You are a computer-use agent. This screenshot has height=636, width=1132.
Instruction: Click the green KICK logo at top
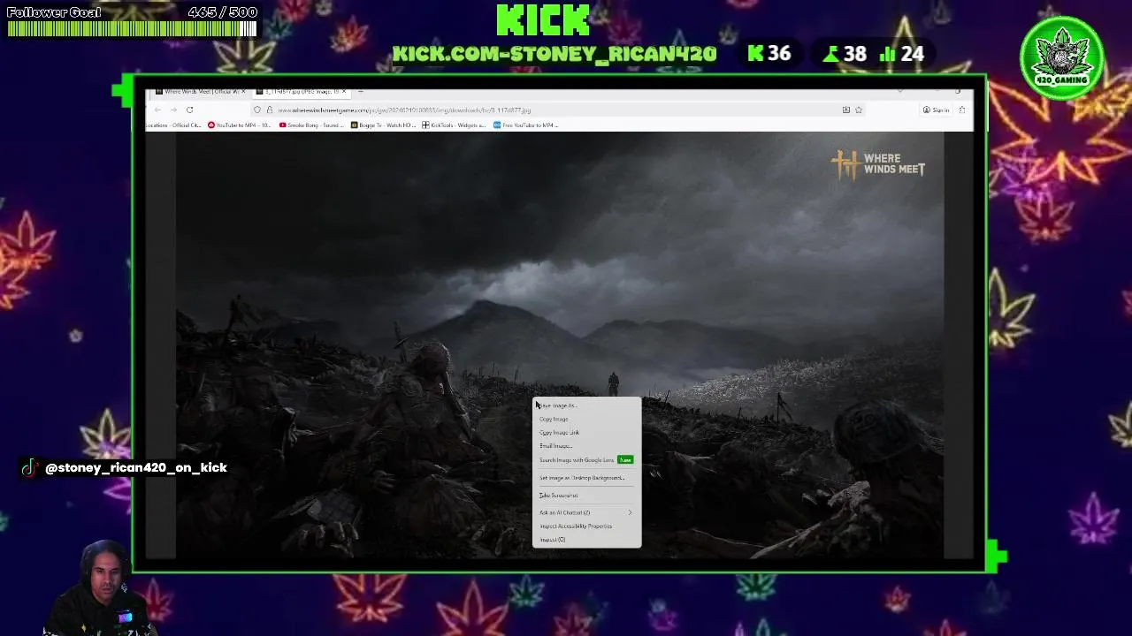pos(543,21)
